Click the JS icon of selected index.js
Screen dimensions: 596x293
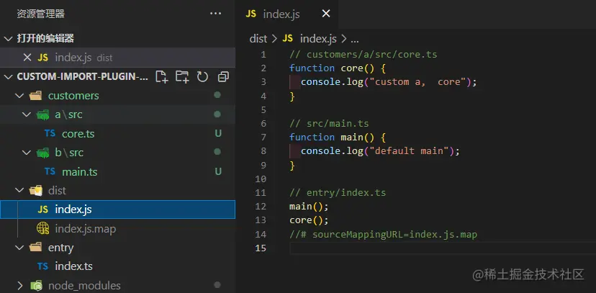[x=42, y=209]
